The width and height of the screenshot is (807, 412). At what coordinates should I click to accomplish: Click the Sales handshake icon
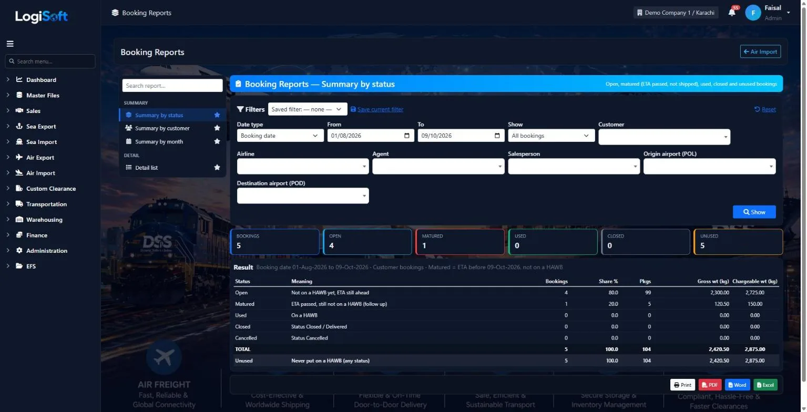pyautogui.click(x=19, y=111)
